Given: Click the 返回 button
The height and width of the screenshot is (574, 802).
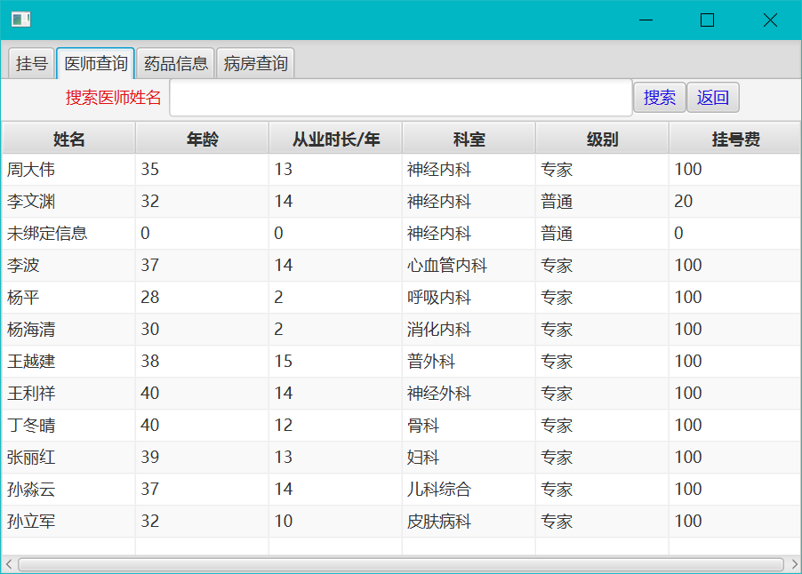Looking at the screenshot, I should [x=712, y=97].
